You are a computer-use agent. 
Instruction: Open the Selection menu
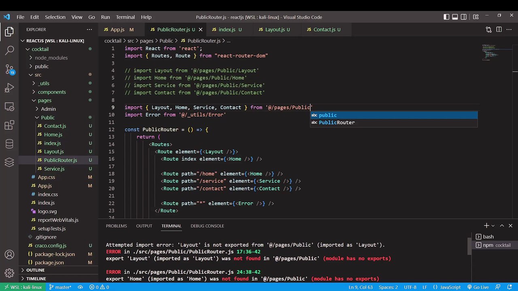coord(55,17)
